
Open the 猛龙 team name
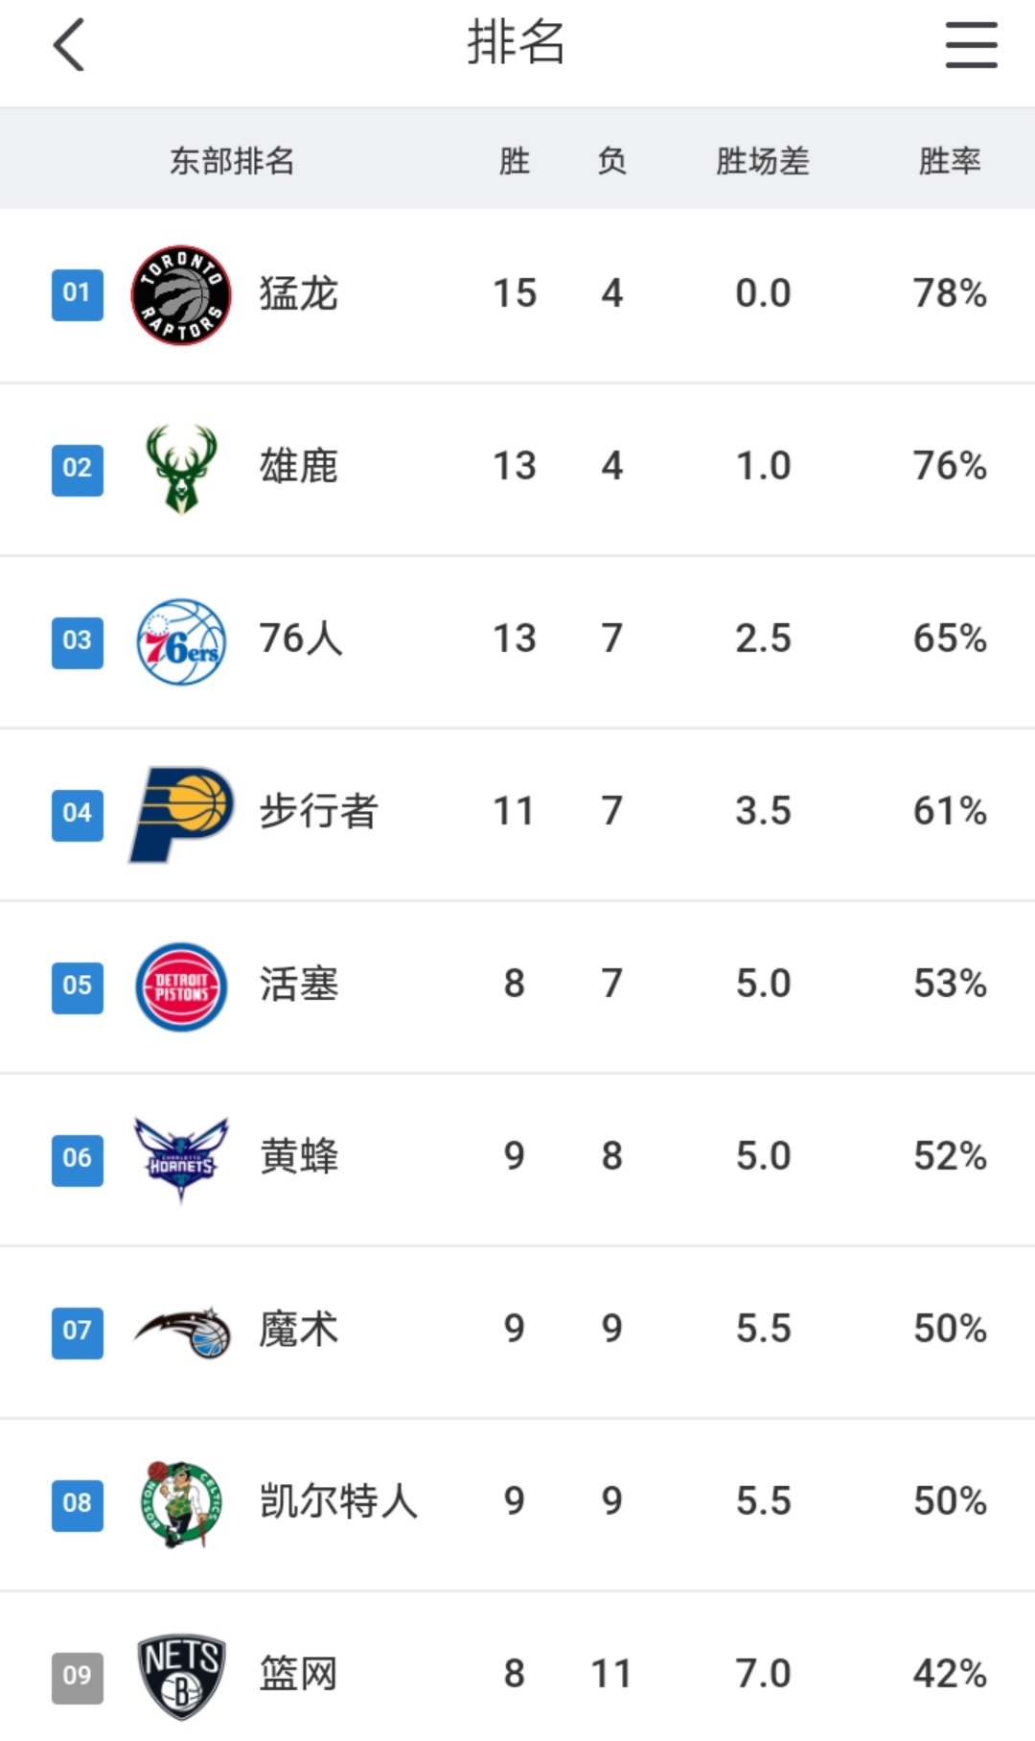(x=299, y=293)
